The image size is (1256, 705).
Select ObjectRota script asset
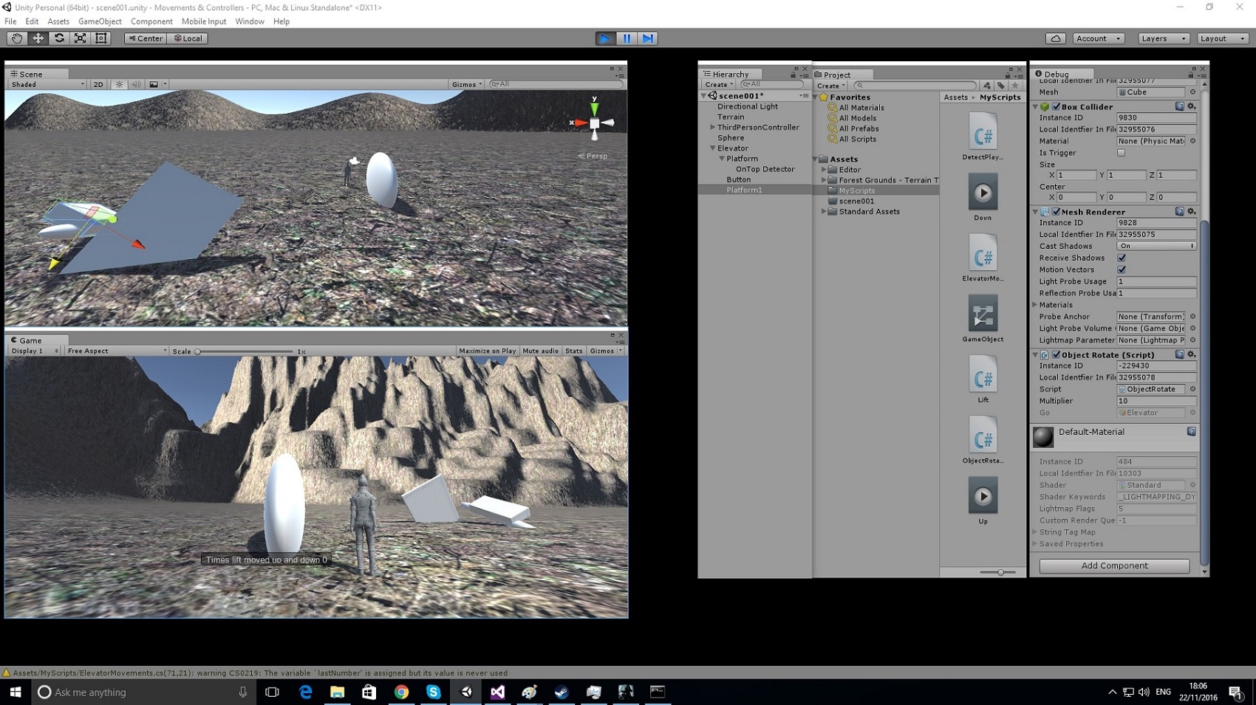click(983, 439)
